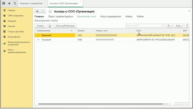The height and width of the screenshot is (109, 193).
Task: Expand the search field dropdown arrow
Action: pyautogui.click(x=163, y=26)
